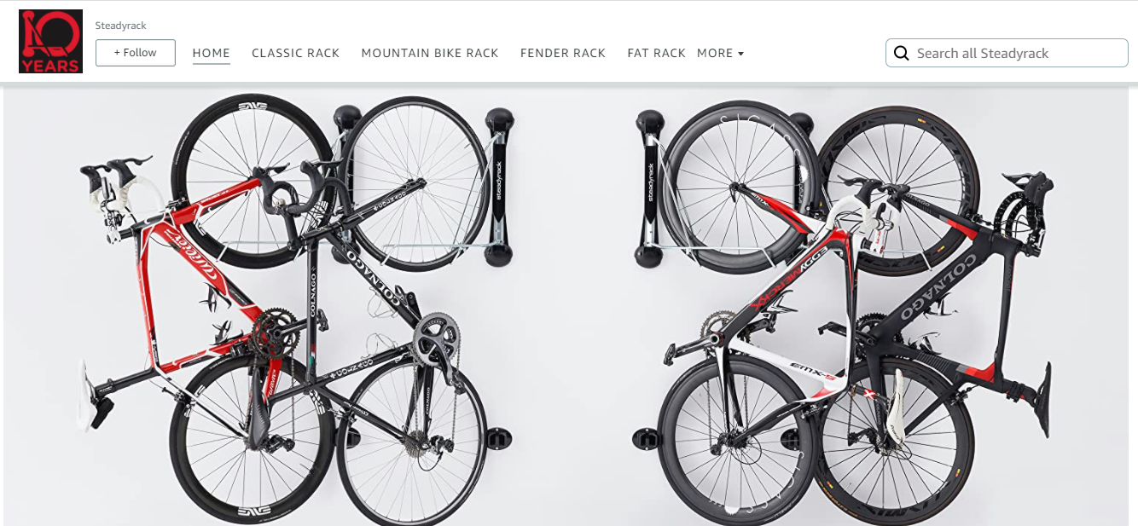The width and height of the screenshot is (1138, 526).
Task: Click the red 10 Years Steadyrack logo
Action: 50,41
